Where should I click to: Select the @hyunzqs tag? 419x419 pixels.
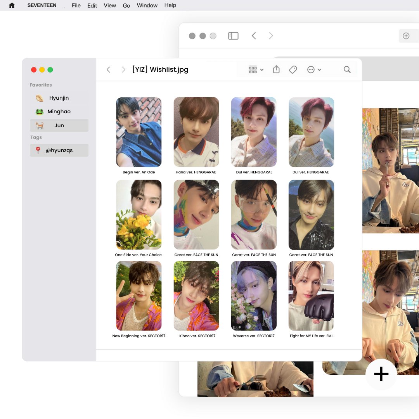(x=59, y=151)
